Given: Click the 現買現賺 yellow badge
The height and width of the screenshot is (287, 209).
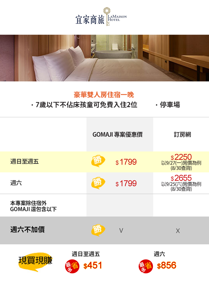Looking at the screenshot, I should (x=35, y=261).
